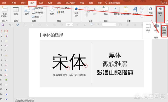Open the 帮助 help tab

(x=99, y=3)
